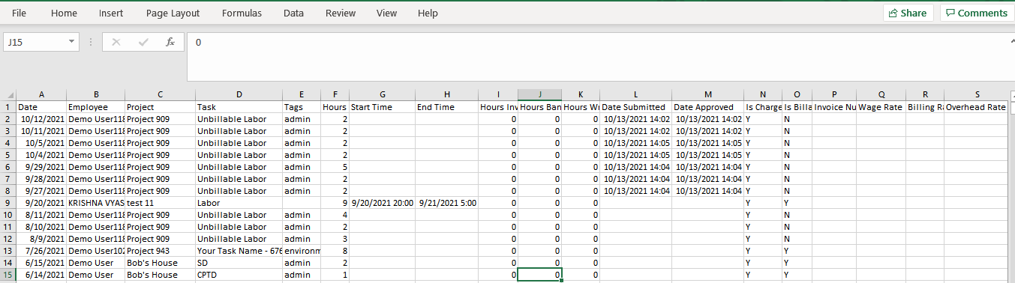Select the cell with 'KRISHNA VYAS'
Viewport: 1015px width, 283px height.
click(x=95, y=203)
